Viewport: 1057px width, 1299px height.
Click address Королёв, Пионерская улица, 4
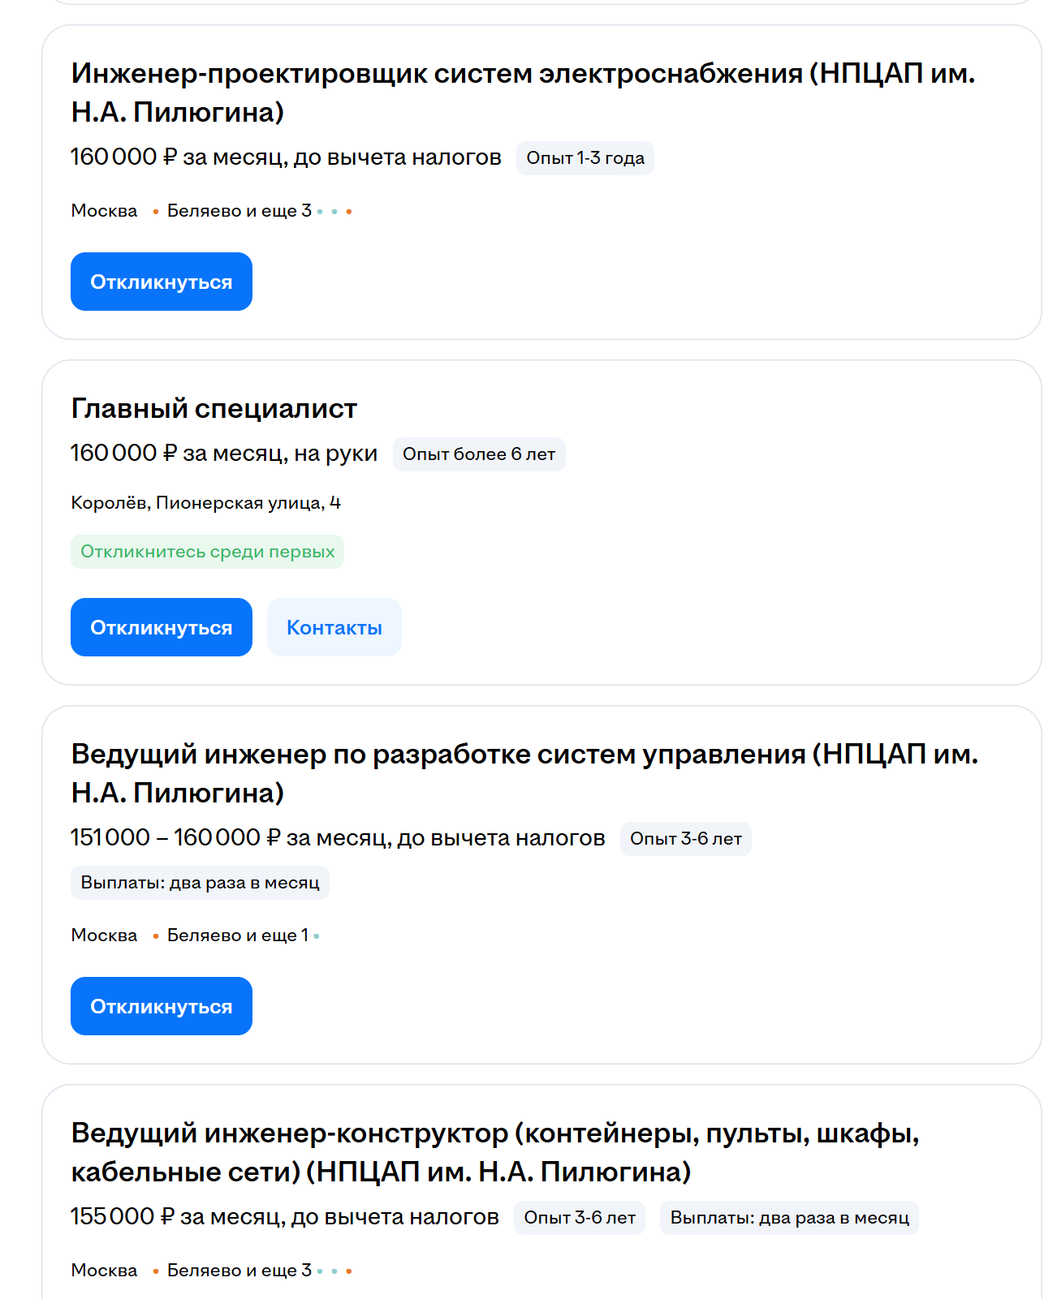pos(205,503)
